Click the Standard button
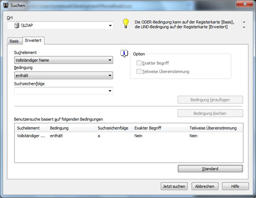Viewport: 256px width, 198px height. coord(210,169)
